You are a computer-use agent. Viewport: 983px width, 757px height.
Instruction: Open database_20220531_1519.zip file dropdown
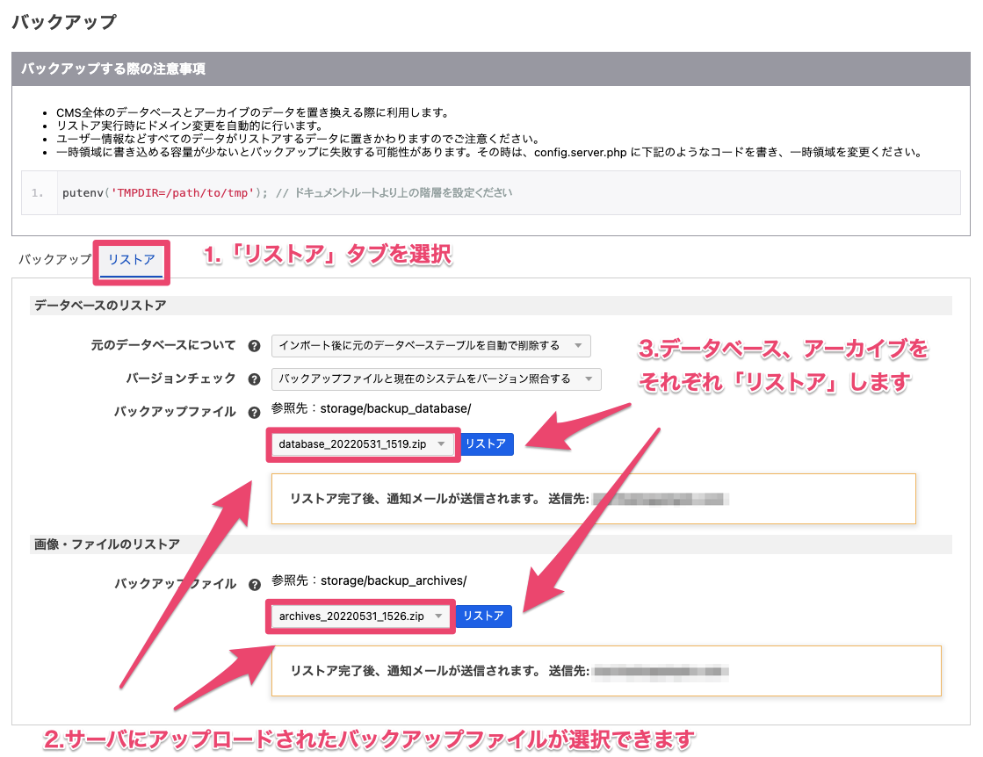click(x=362, y=444)
